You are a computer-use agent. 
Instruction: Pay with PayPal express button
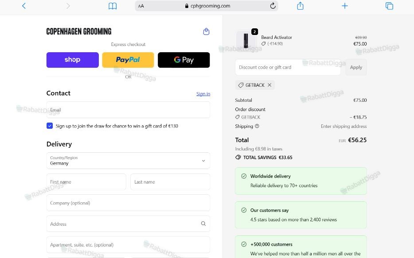point(128,60)
